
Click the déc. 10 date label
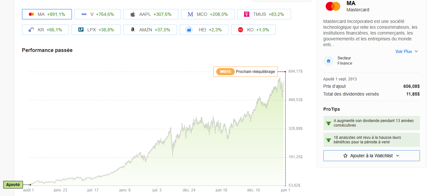[x=253, y=190]
